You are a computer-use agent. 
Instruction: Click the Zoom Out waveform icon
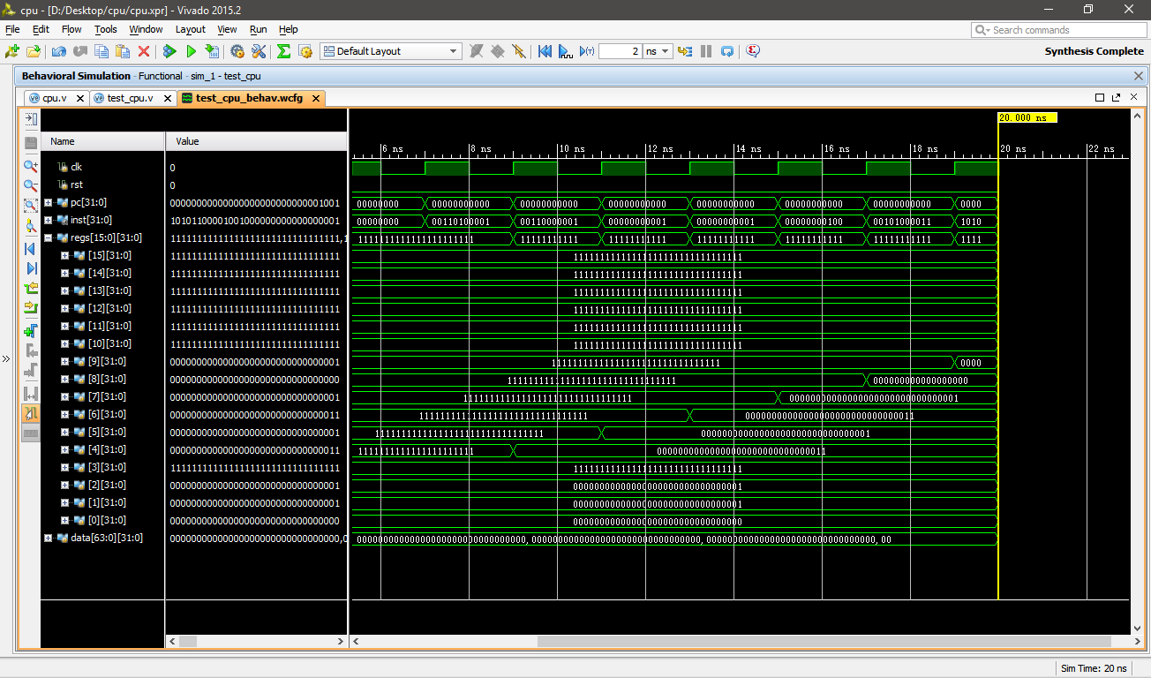(31, 185)
